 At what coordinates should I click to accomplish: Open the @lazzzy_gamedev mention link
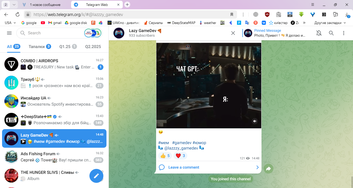(x=181, y=148)
